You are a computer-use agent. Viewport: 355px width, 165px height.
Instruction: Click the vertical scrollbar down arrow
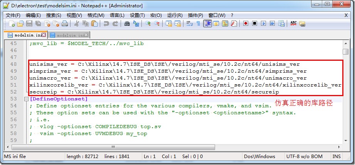[345, 141]
